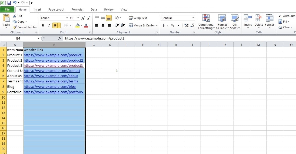Image resolution: width=296 pixels, height=154 pixels.
Task: Open the product1 hyperlink in cell B2
Action: pos(53,55)
